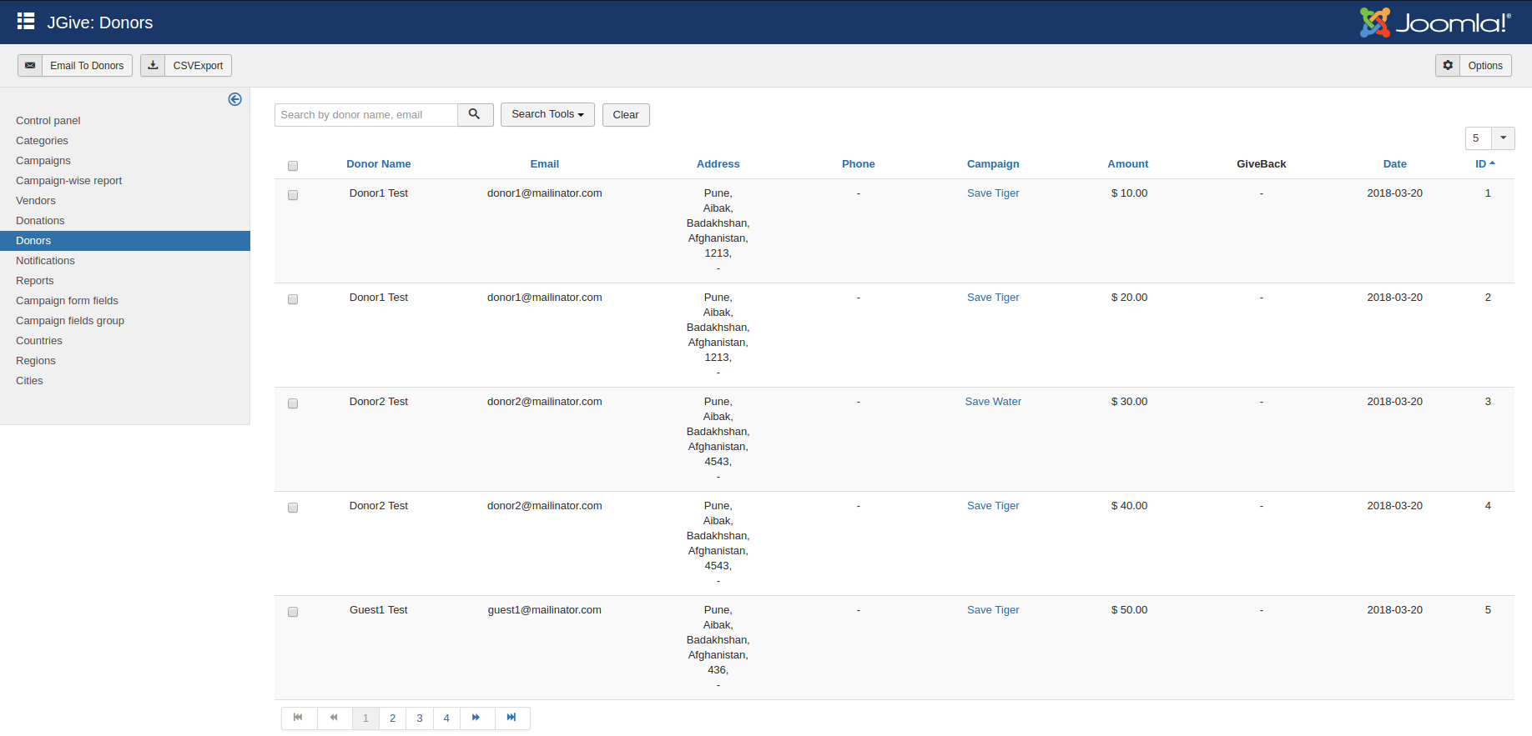Image resolution: width=1532 pixels, height=736 pixels.
Task: Click the Joomla logo
Action: pos(1435,23)
